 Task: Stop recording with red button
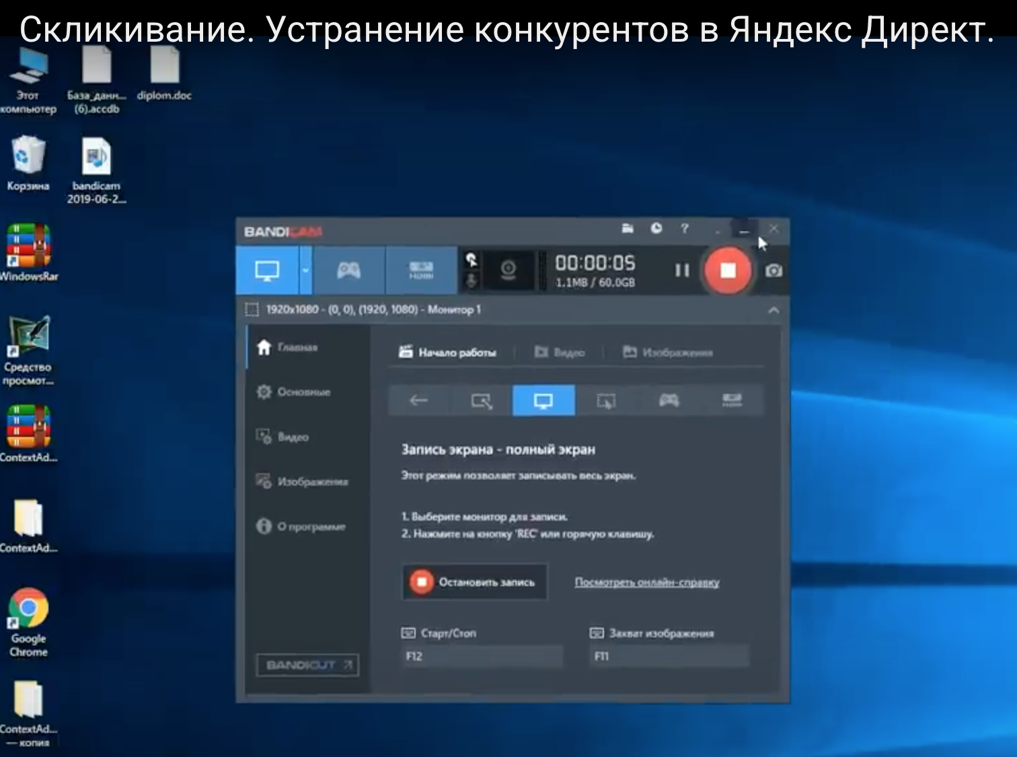pos(728,270)
